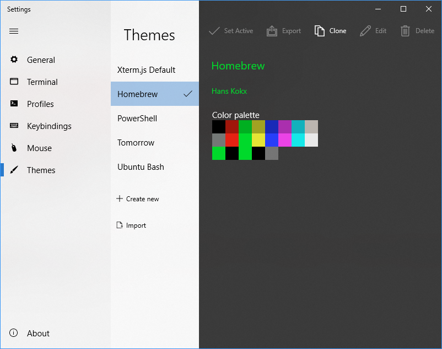The width and height of the screenshot is (442, 349).
Task: Select the Ubuntu Bash theme
Action: (x=155, y=167)
